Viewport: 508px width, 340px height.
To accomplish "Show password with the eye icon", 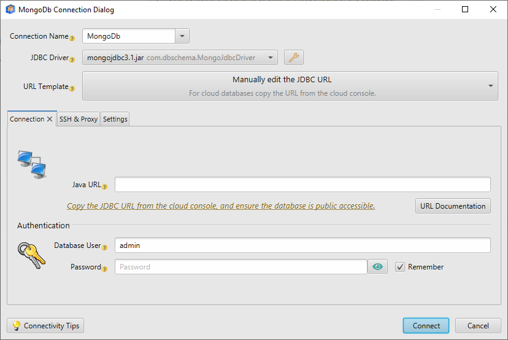I will [x=377, y=267].
